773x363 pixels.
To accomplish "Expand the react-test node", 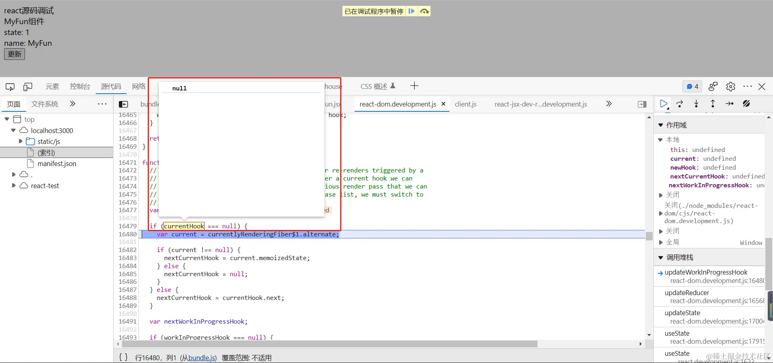I will point(14,185).
